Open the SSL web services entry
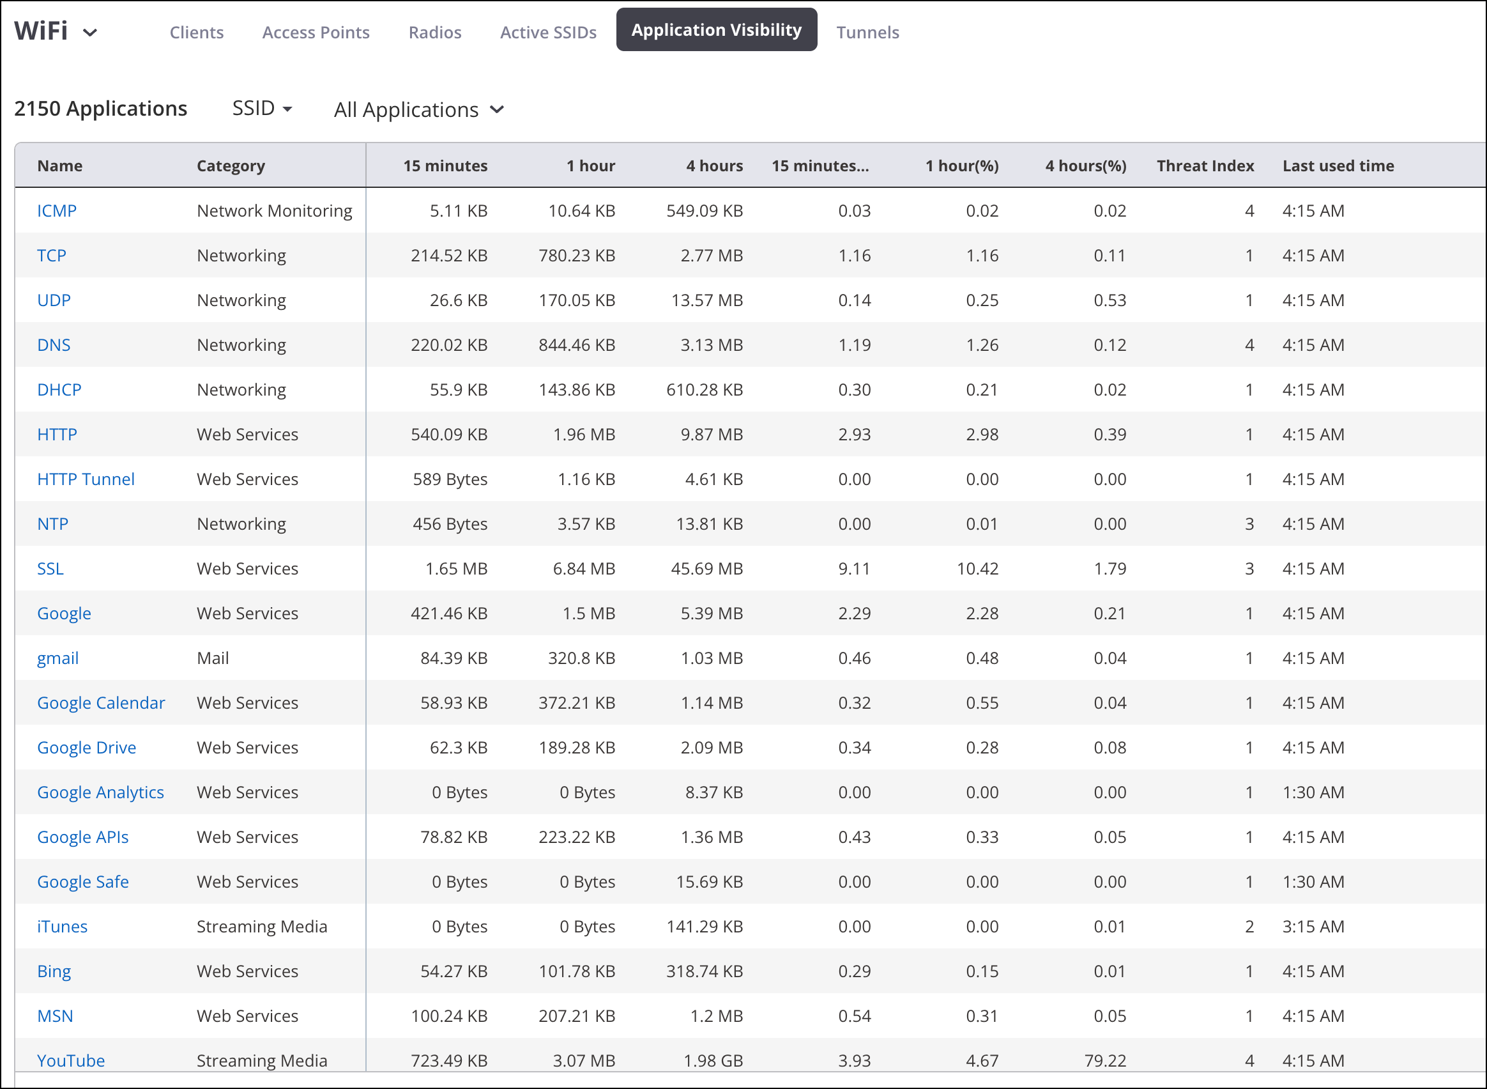 50,568
